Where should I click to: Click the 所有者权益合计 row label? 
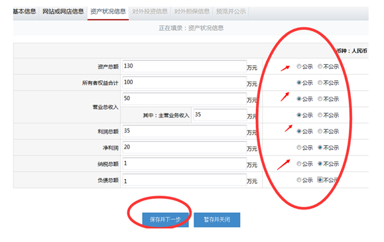pyautogui.click(x=100, y=83)
